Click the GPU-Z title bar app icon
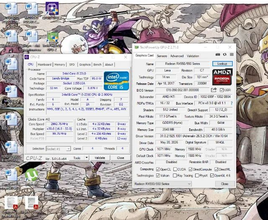The width and height of the screenshot is (268, 220). (x=137, y=47)
